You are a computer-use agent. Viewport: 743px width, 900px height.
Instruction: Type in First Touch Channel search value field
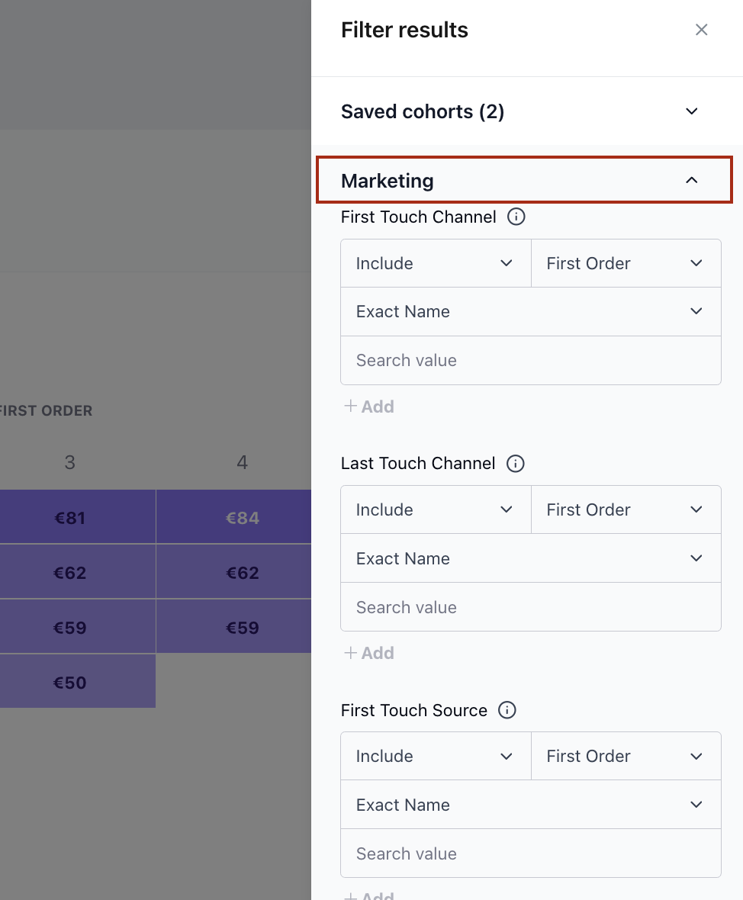click(530, 361)
